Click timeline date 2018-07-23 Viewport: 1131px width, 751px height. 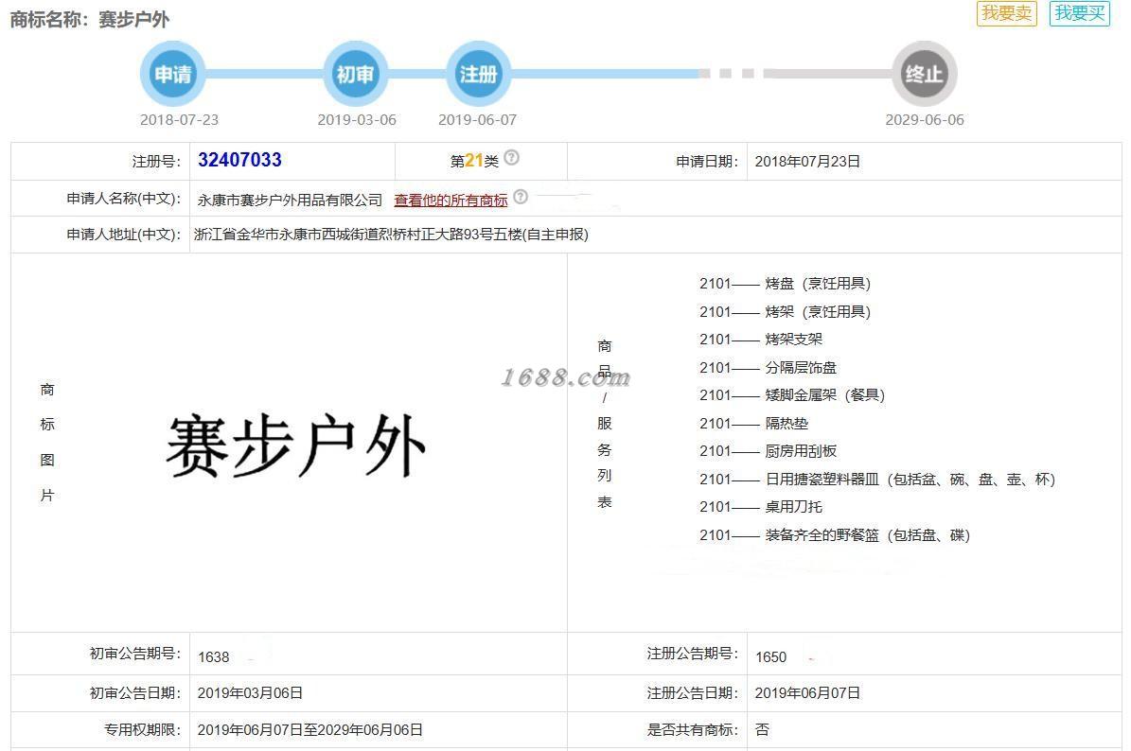(179, 119)
